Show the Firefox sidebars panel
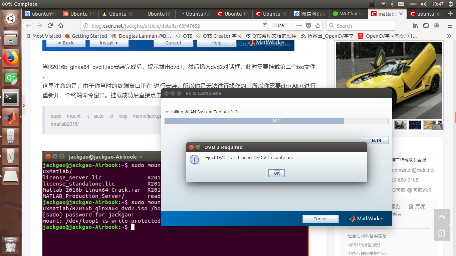Screen dimensions: 456x256 coord(426,26)
